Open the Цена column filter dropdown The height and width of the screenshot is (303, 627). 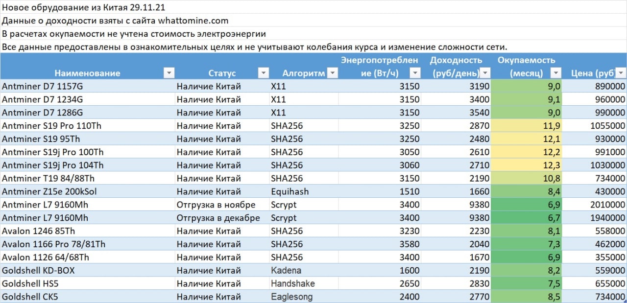(x=621, y=73)
